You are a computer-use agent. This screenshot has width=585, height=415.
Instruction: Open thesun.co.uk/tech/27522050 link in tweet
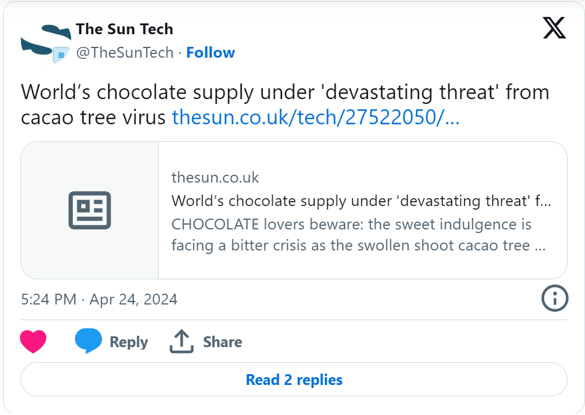[316, 117]
